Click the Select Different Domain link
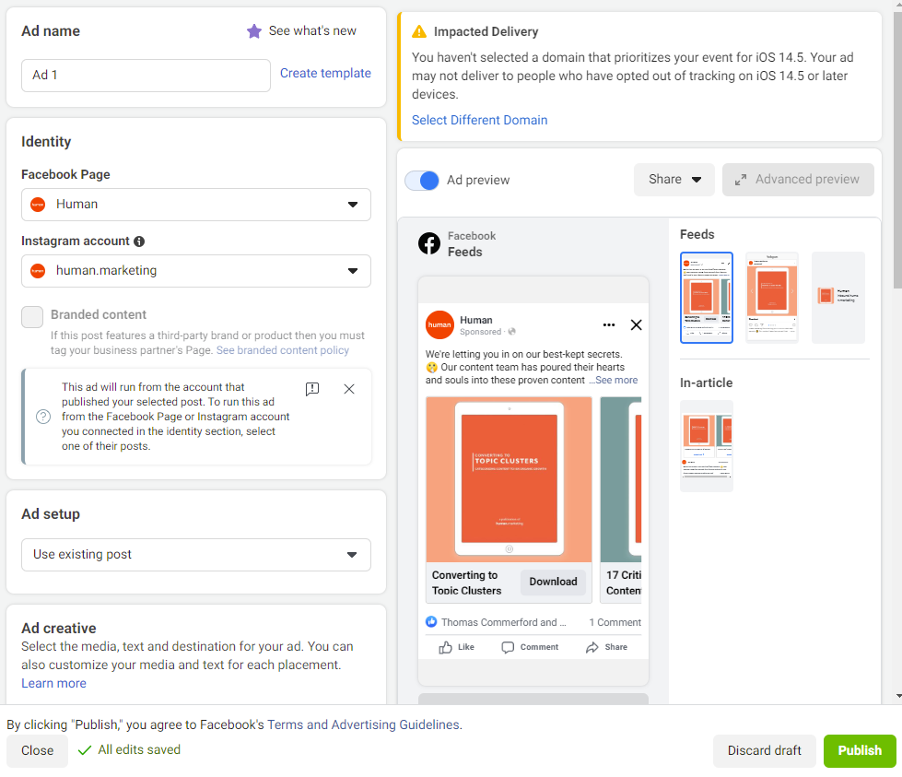The height and width of the screenshot is (777, 902). [480, 121]
